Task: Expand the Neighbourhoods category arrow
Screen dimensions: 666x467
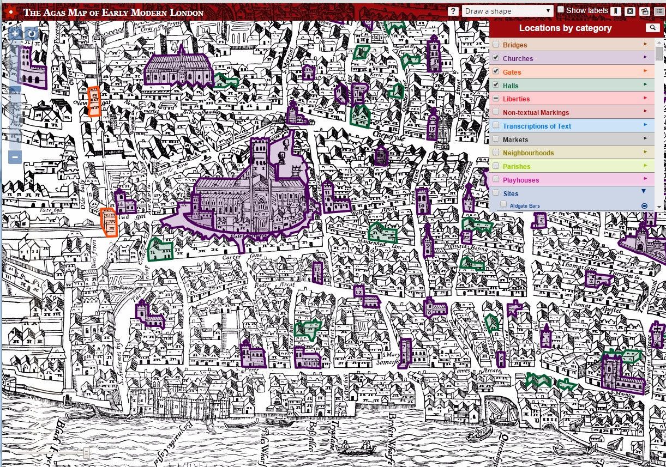Action: (x=646, y=152)
